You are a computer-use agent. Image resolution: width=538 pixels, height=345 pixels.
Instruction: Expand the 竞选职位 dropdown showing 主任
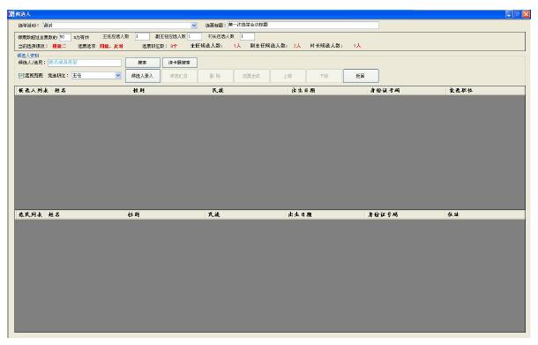click(118, 76)
